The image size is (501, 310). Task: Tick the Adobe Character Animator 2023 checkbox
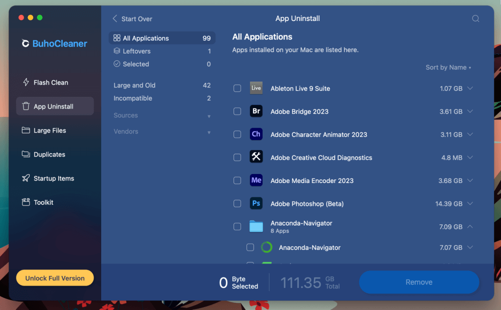pyautogui.click(x=237, y=134)
